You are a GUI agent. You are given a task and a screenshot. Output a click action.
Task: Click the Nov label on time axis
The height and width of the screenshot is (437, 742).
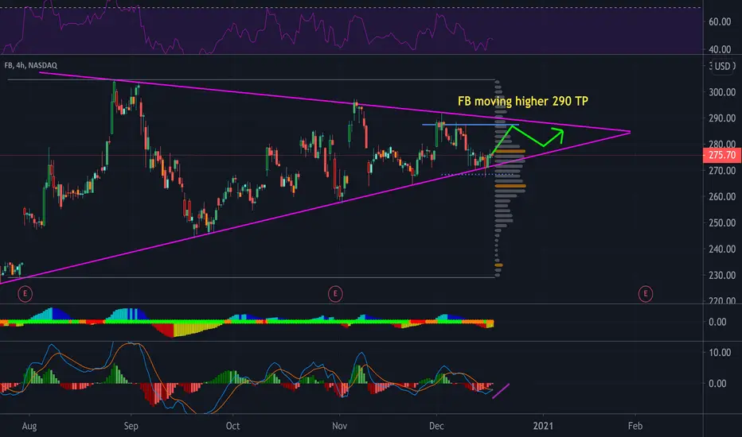339,426
